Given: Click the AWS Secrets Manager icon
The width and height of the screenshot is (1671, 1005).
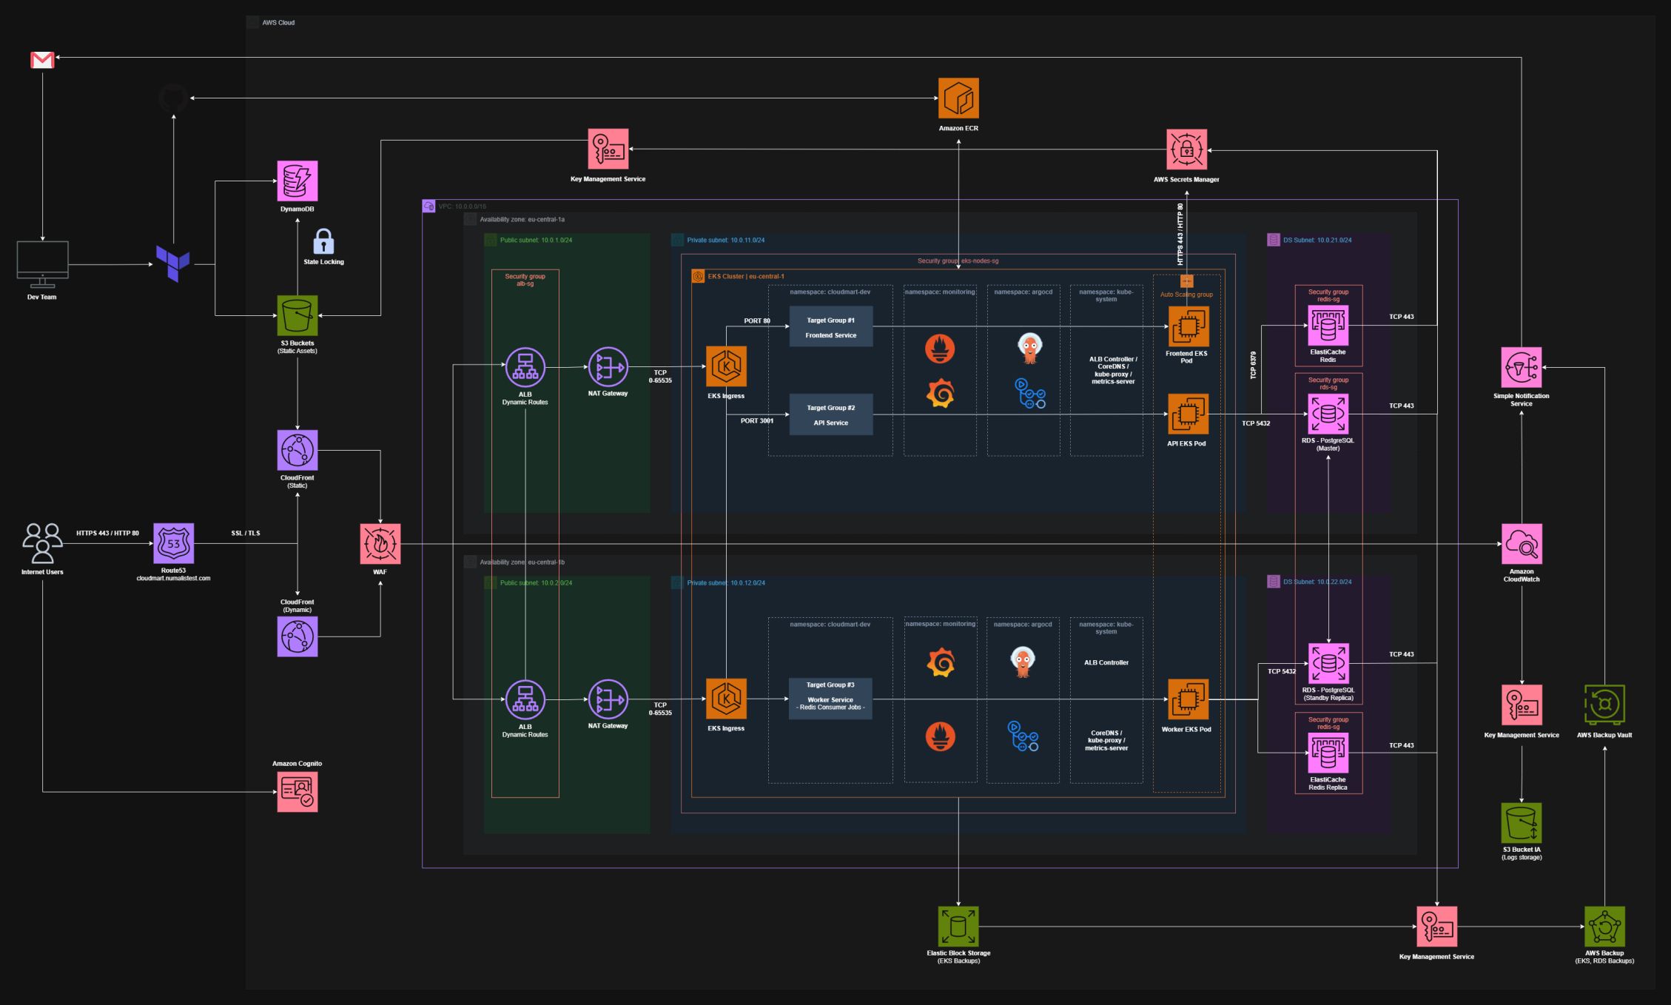Looking at the screenshot, I should point(1186,149).
